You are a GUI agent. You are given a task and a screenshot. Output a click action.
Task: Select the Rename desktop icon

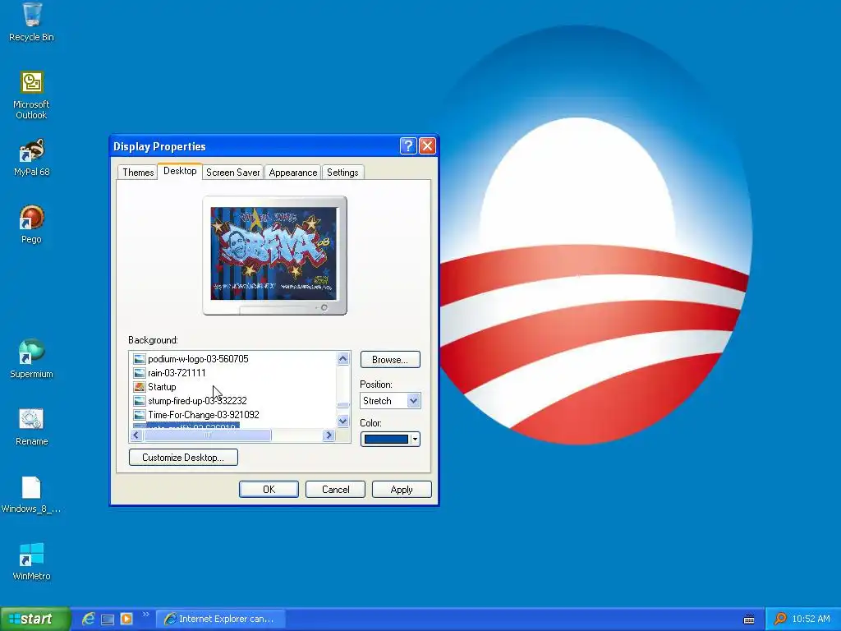point(32,427)
